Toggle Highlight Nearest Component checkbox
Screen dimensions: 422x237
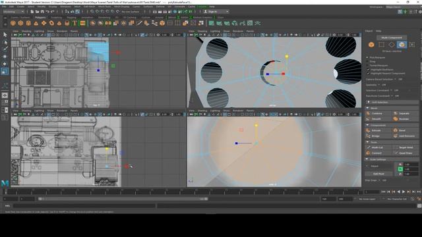pos(368,73)
